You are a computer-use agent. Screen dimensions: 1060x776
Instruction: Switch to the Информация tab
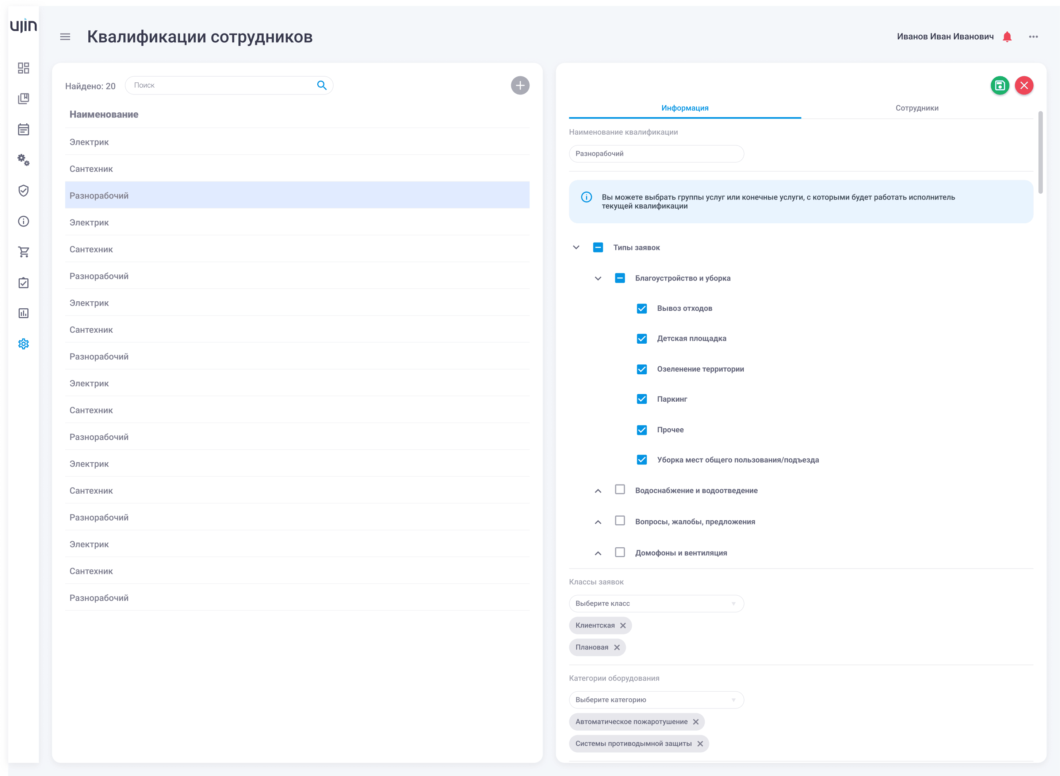(685, 108)
